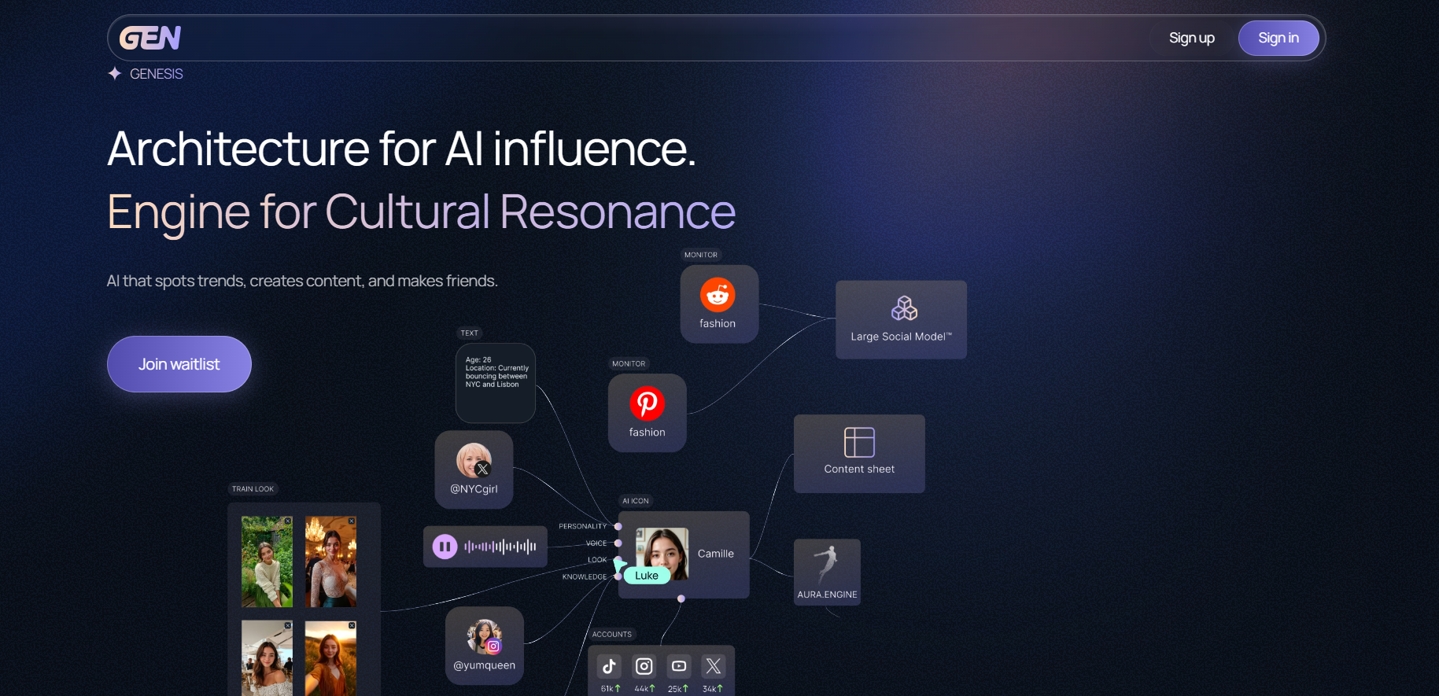Open the Instagram account icon
The width and height of the screenshot is (1439, 696).
(x=644, y=666)
